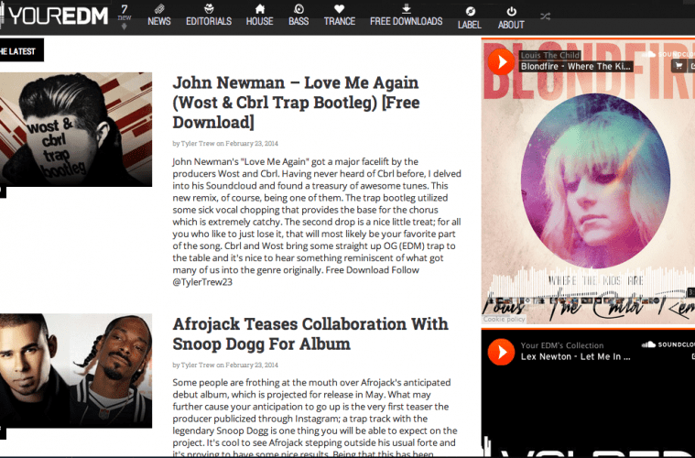Image resolution: width=695 pixels, height=458 pixels.
Task: Open the News section in navigation
Action: (159, 16)
